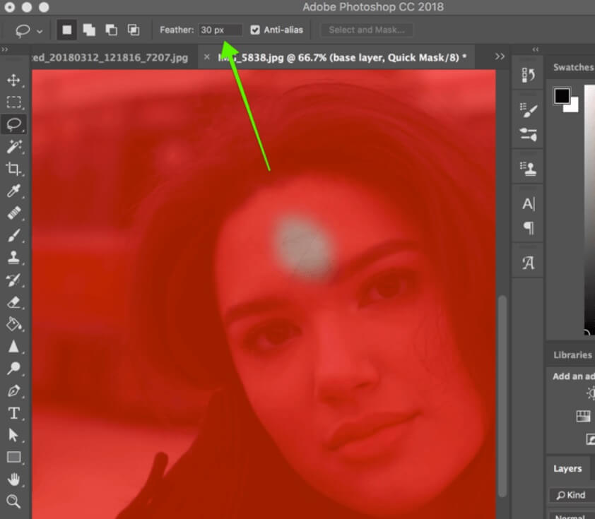Image resolution: width=595 pixels, height=519 pixels.
Task: Select the Move tool
Action: [13, 80]
